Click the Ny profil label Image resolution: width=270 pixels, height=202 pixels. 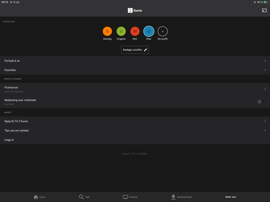(163, 39)
